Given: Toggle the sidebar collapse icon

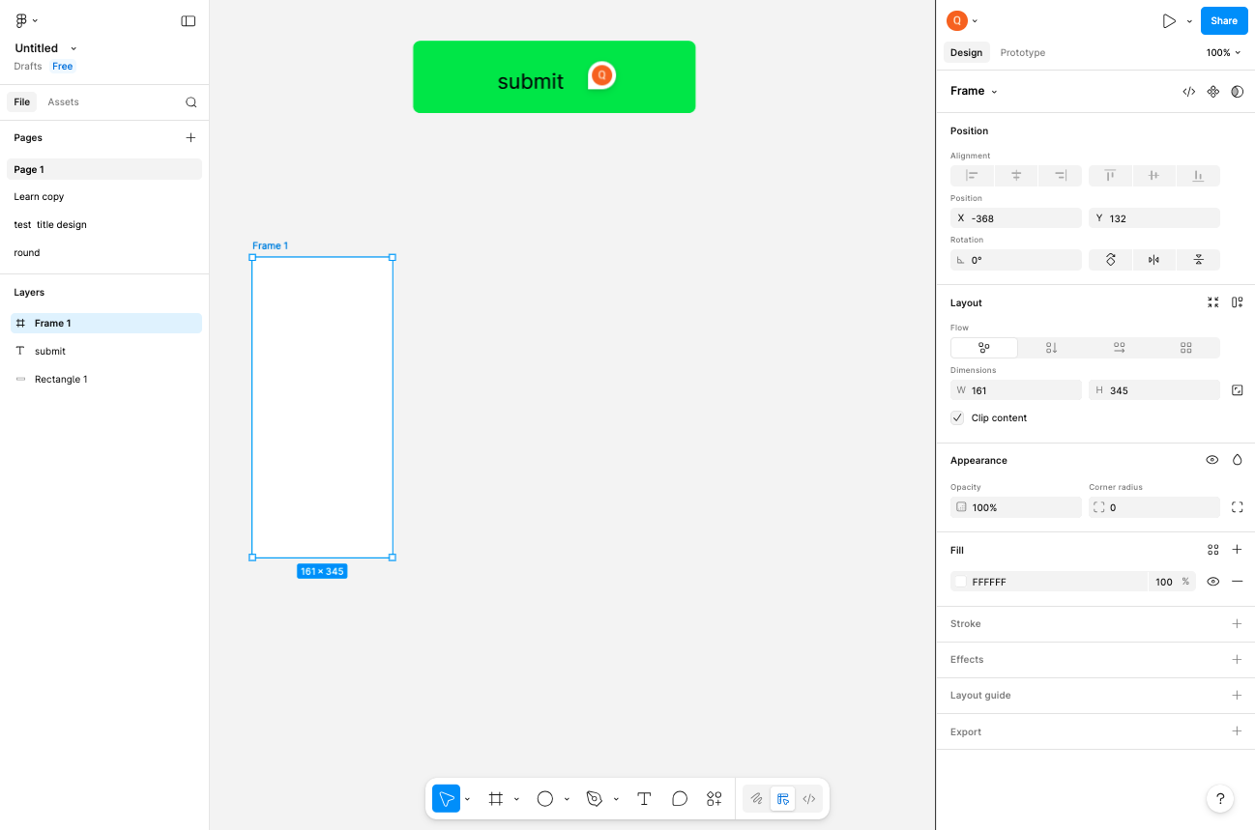Looking at the screenshot, I should (x=189, y=20).
